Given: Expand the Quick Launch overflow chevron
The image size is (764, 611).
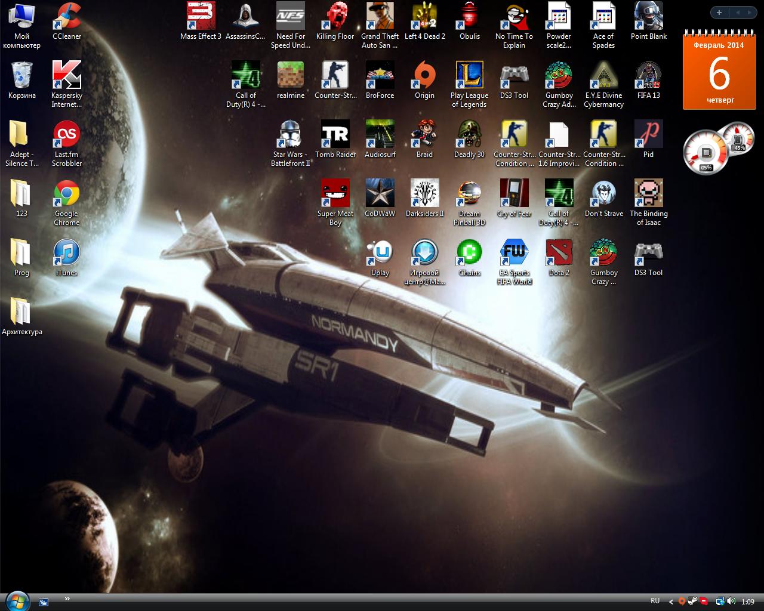Looking at the screenshot, I should (67, 599).
